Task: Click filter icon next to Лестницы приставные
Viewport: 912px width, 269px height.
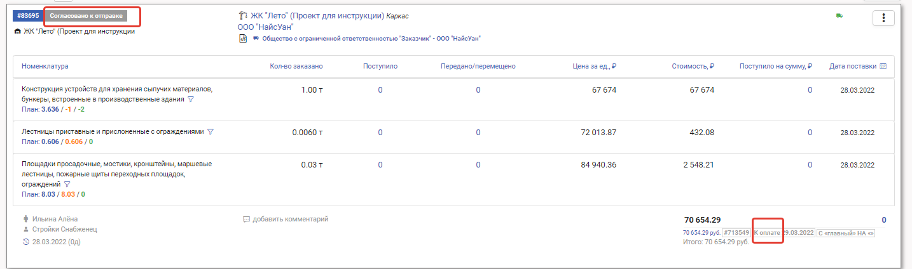Action: coord(211,132)
